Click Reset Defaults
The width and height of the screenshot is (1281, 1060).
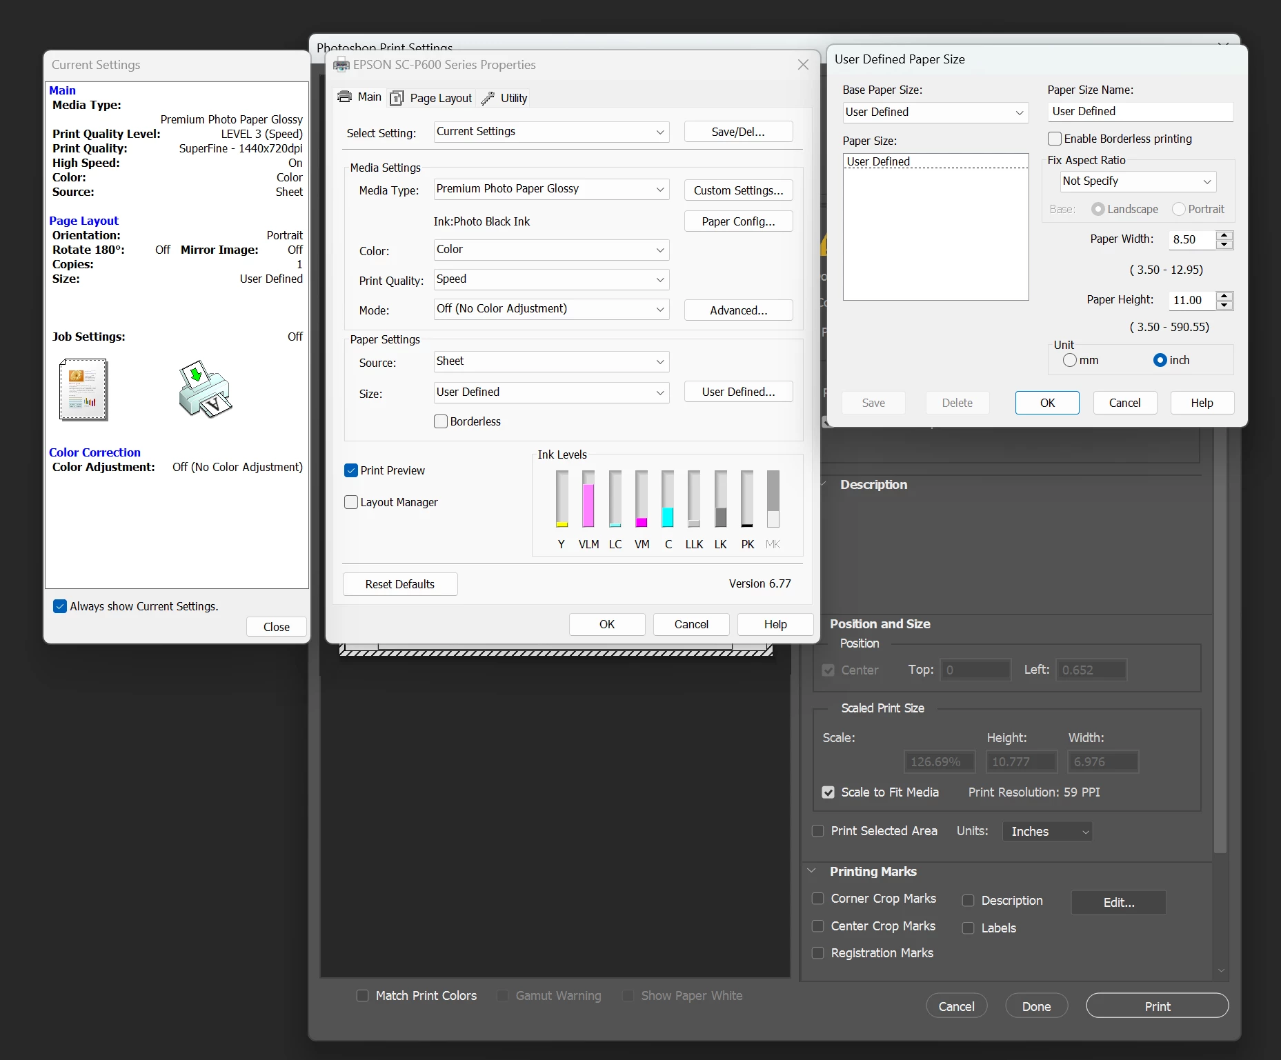(x=400, y=584)
